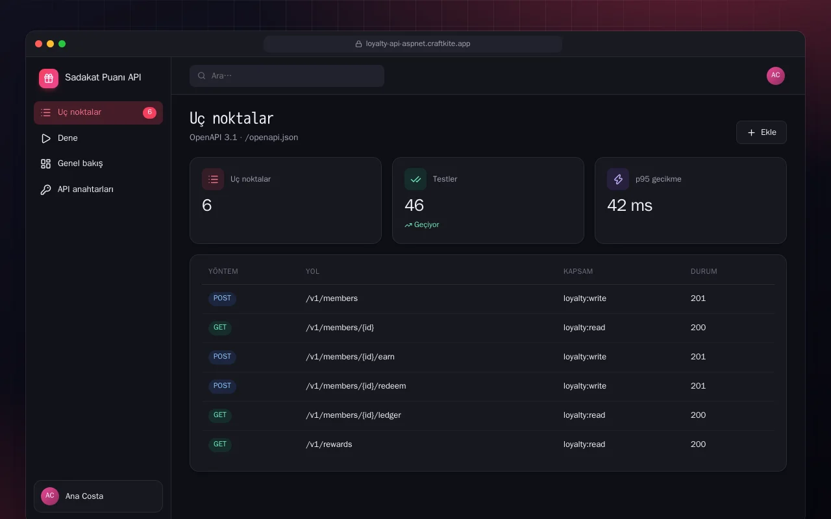Click the KAPSAM column header
This screenshot has width=831, height=519.
(x=578, y=271)
